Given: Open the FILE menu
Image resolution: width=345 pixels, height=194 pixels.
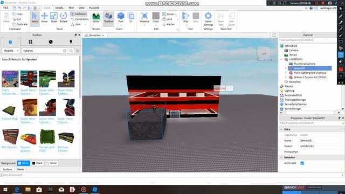Looking at the screenshot, I should click(6, 8).
